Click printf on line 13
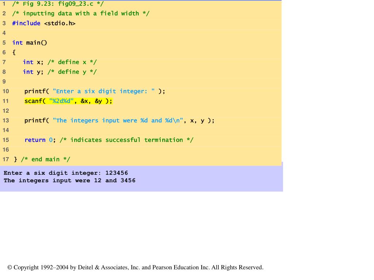 pyautogui.click(x=35, y=120)
